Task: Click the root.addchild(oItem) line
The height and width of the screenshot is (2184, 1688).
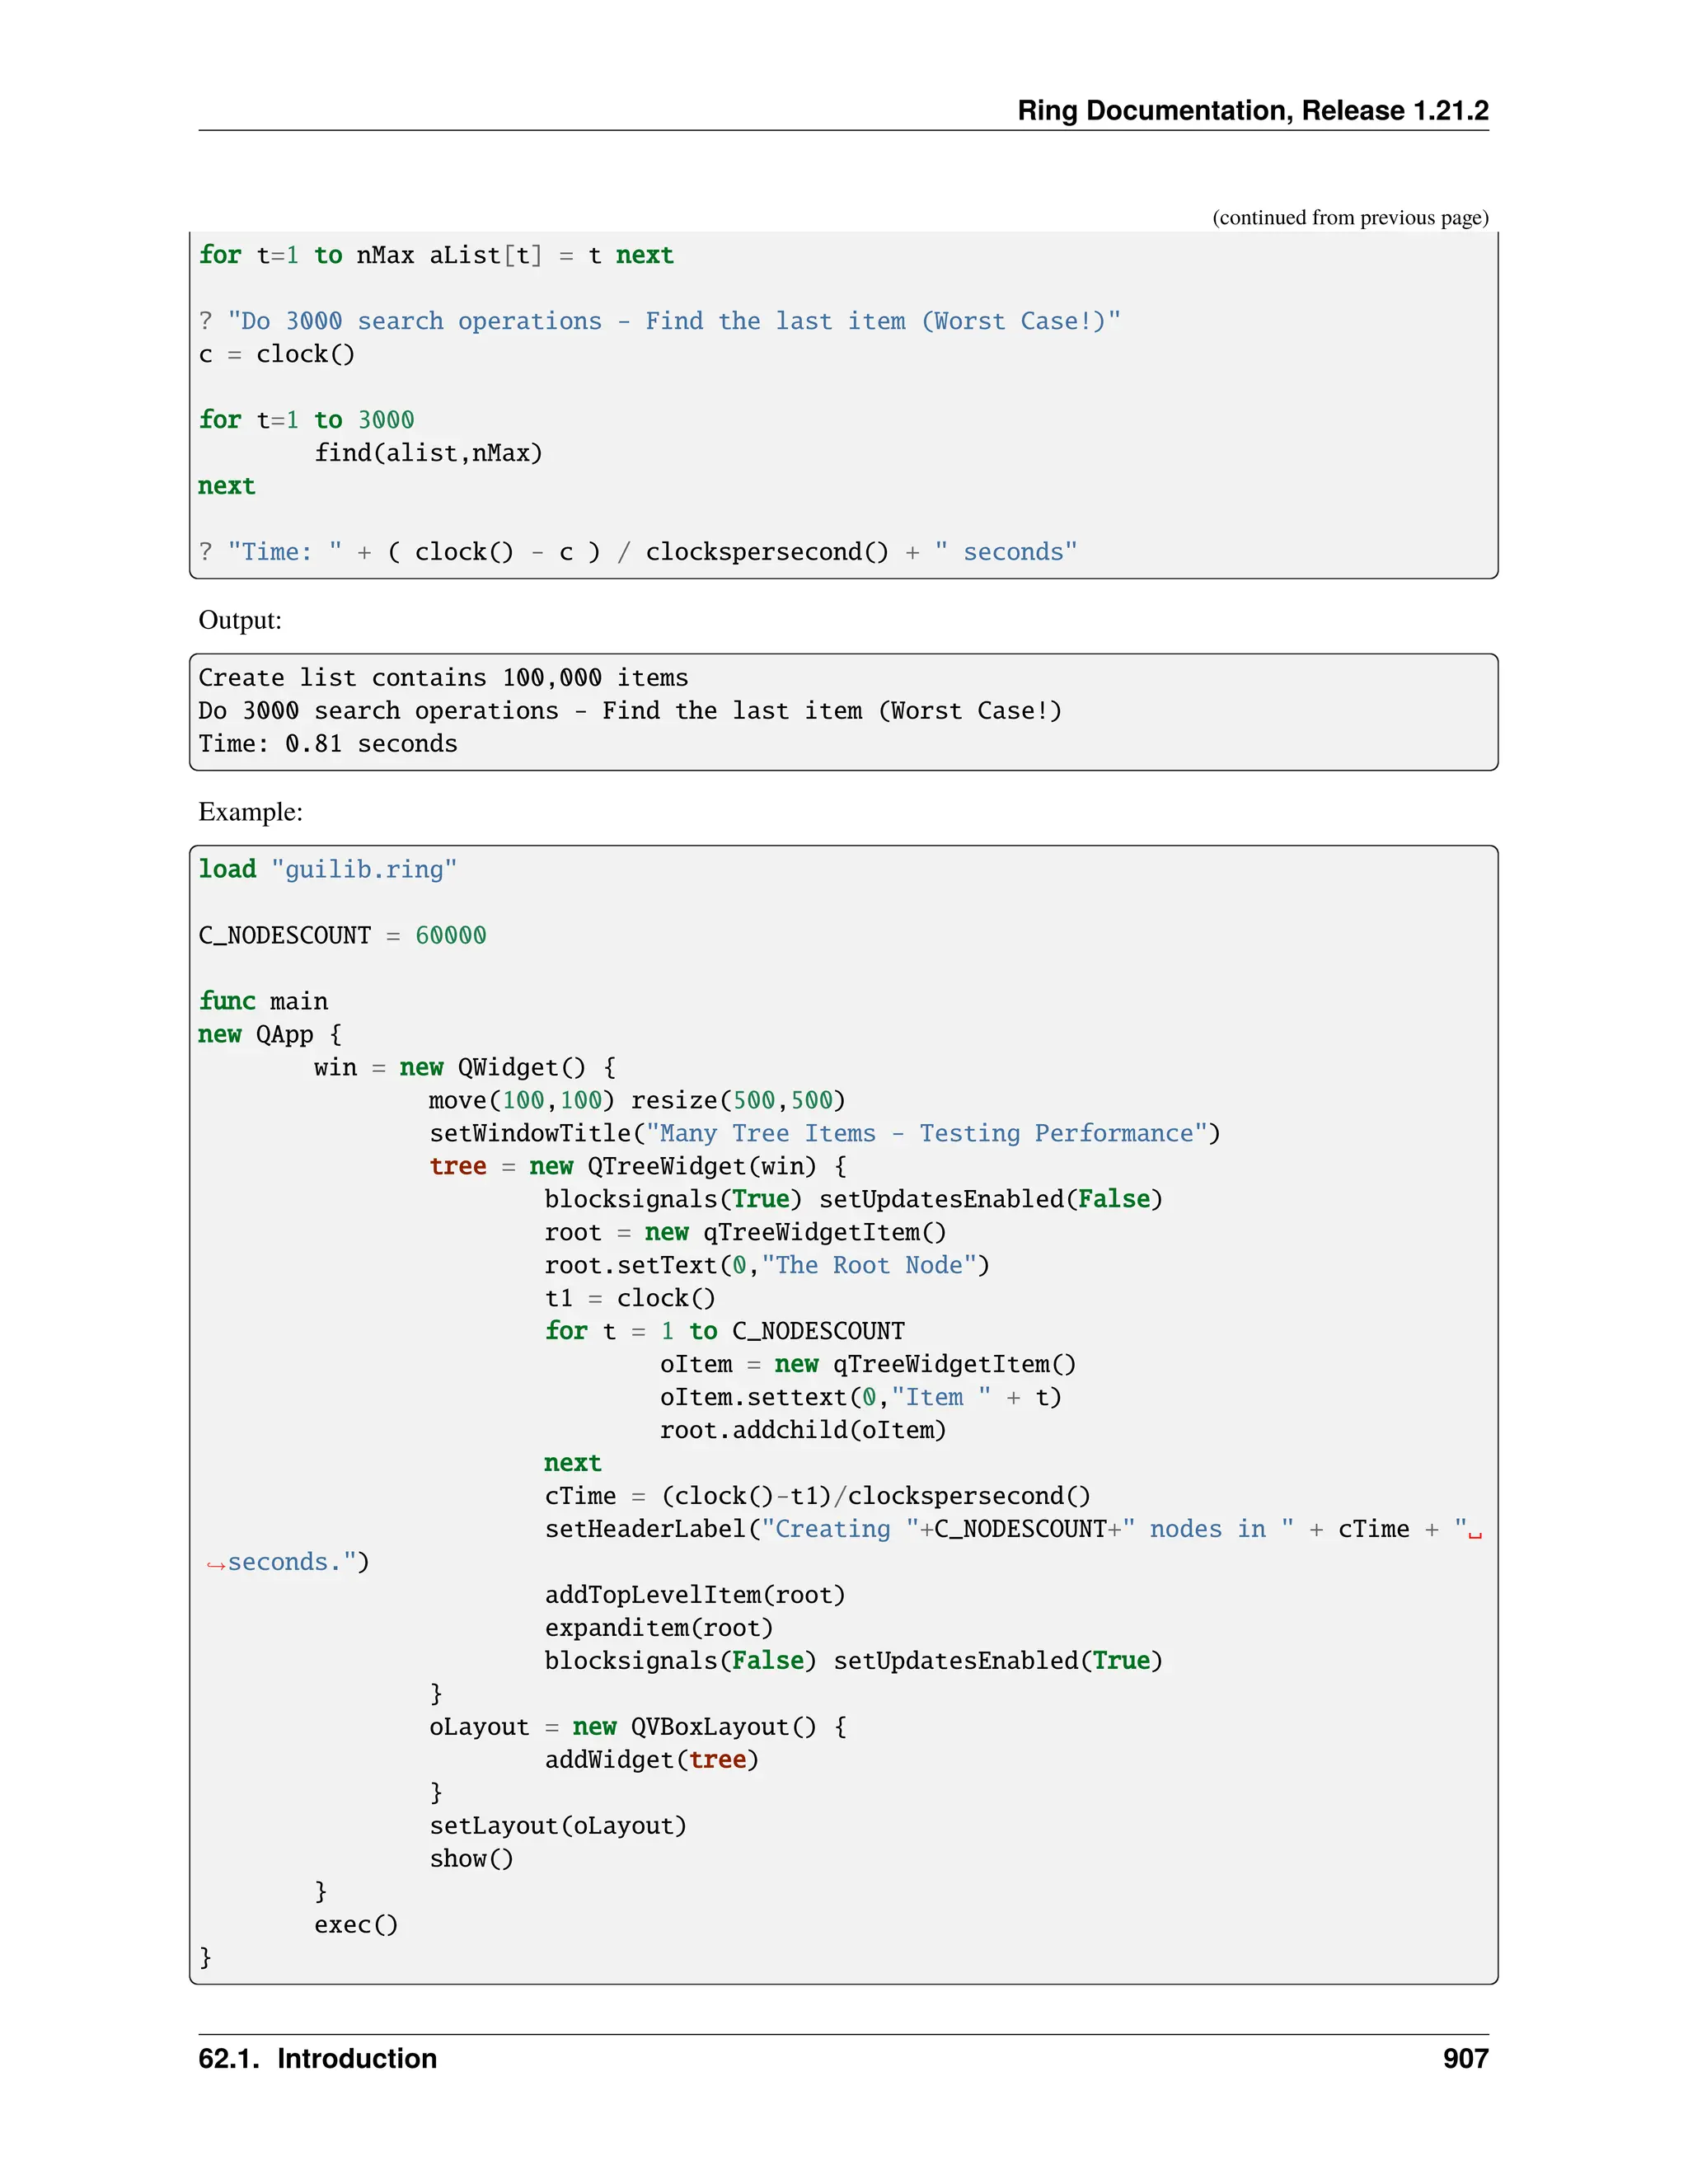Action: point(802,1430)
